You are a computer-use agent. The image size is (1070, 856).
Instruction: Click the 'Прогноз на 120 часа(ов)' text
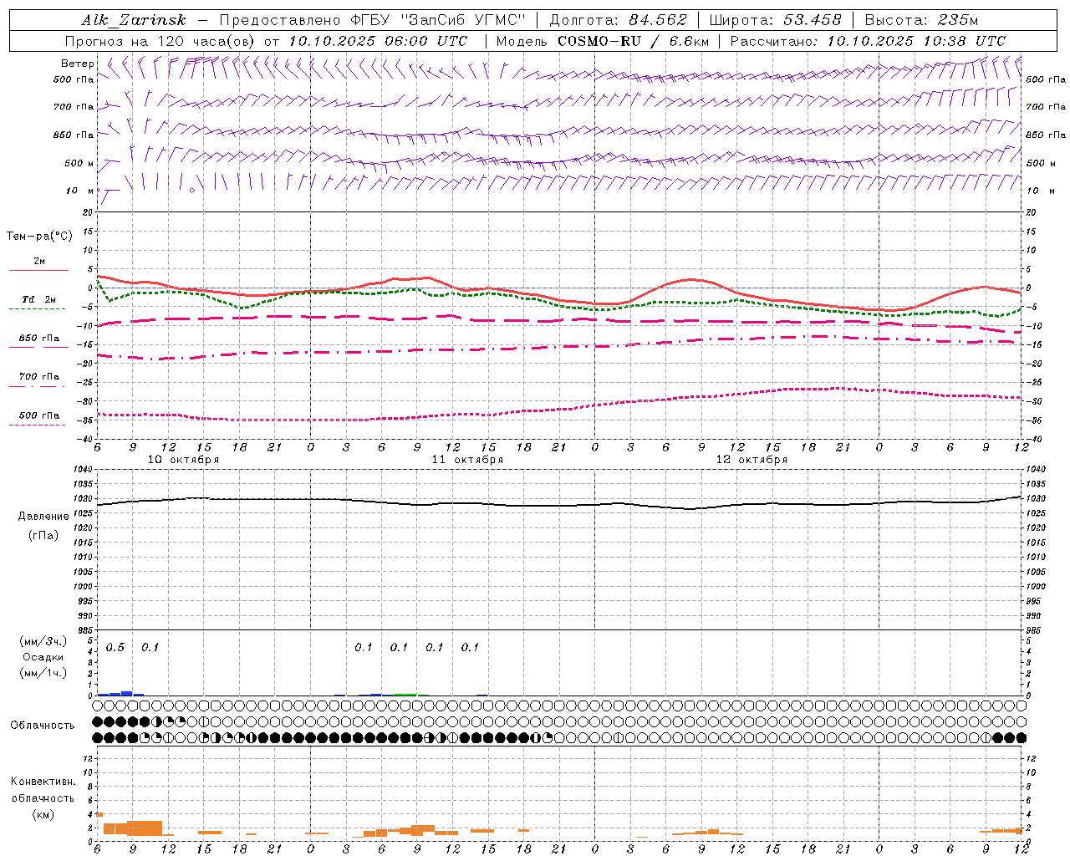[x=160, y=41]
